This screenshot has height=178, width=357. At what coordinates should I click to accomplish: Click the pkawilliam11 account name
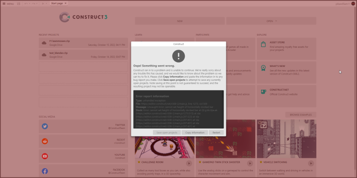pyautogui.click(x=343, y=4)
